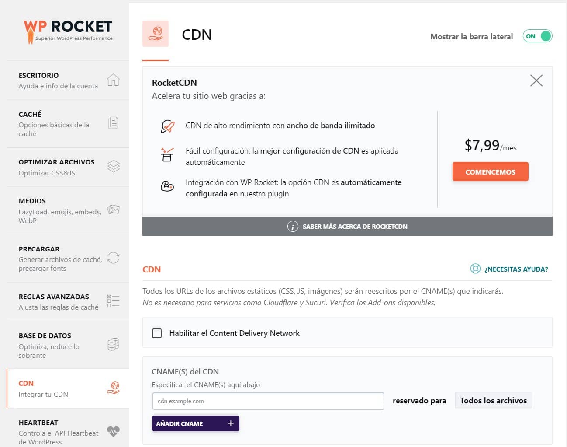
Task: Select the Base de Datos database icon
Action: coord(113,344)
